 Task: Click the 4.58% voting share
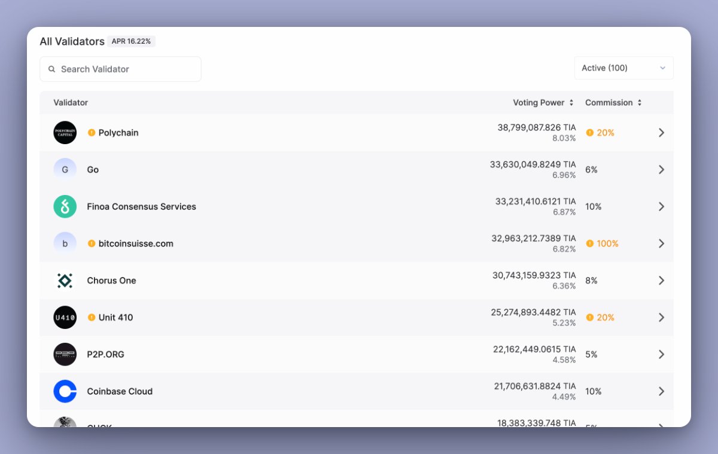[x=564, y=360]
